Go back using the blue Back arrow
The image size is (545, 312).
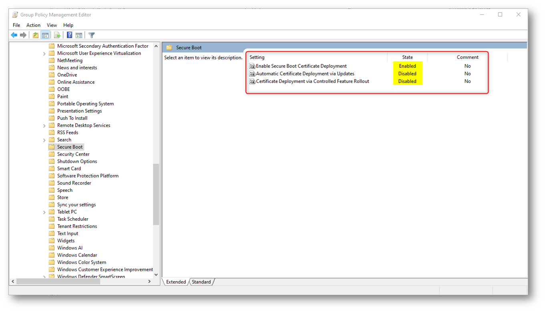click(14, 35)
